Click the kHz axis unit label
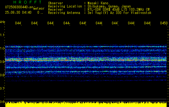Viewport: 169px width, 107px height. coord(3,22)
